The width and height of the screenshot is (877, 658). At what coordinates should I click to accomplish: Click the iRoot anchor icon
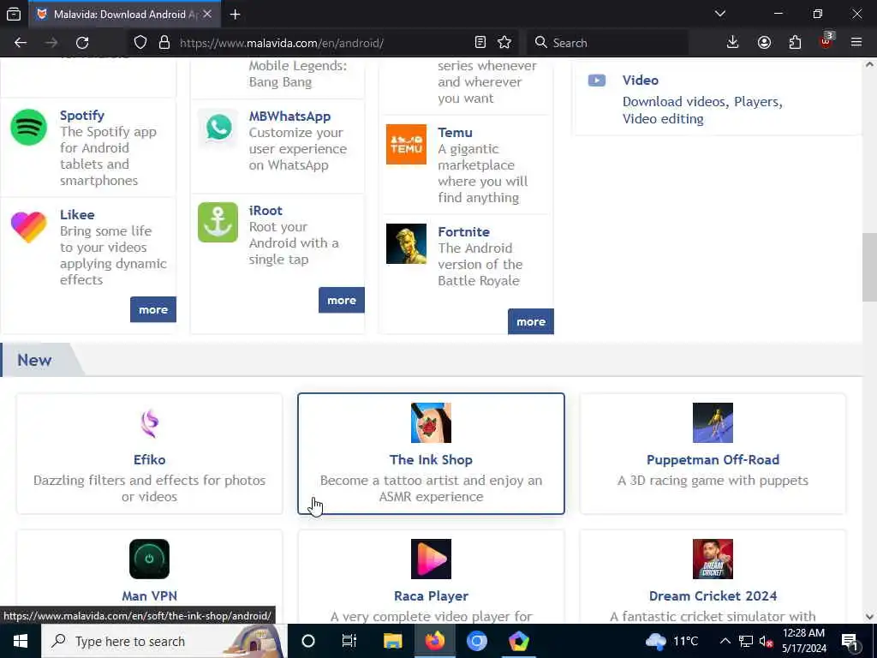218,222
